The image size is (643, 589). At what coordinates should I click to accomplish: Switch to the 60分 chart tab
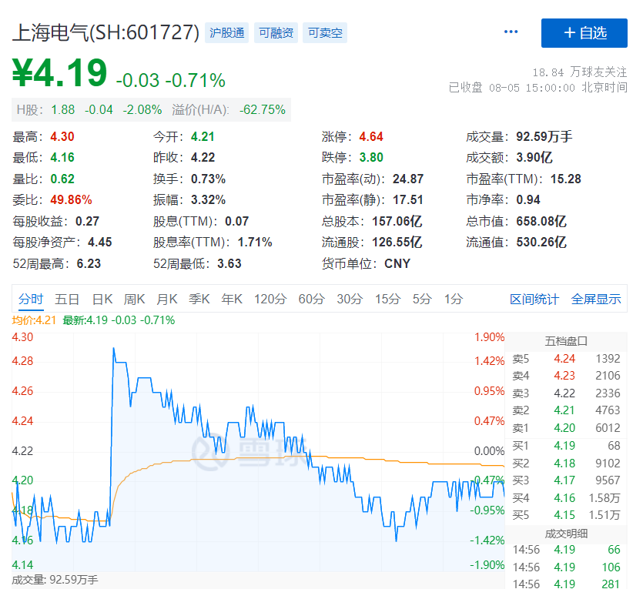coord(311,300)
